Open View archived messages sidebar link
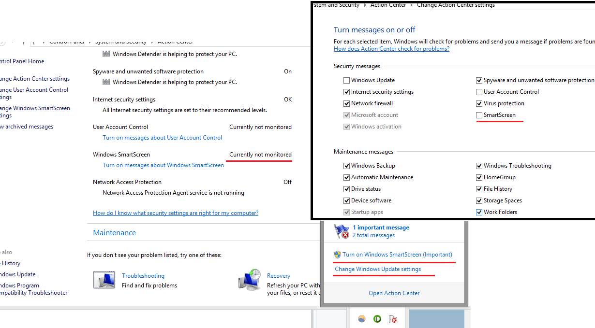The width and height of the screenshot is (595, 328). [27, 127]
